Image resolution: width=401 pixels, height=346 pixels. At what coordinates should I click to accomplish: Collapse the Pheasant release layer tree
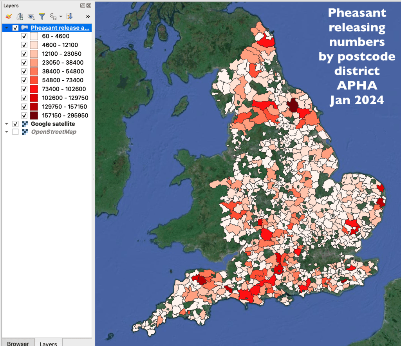[7, 28]
